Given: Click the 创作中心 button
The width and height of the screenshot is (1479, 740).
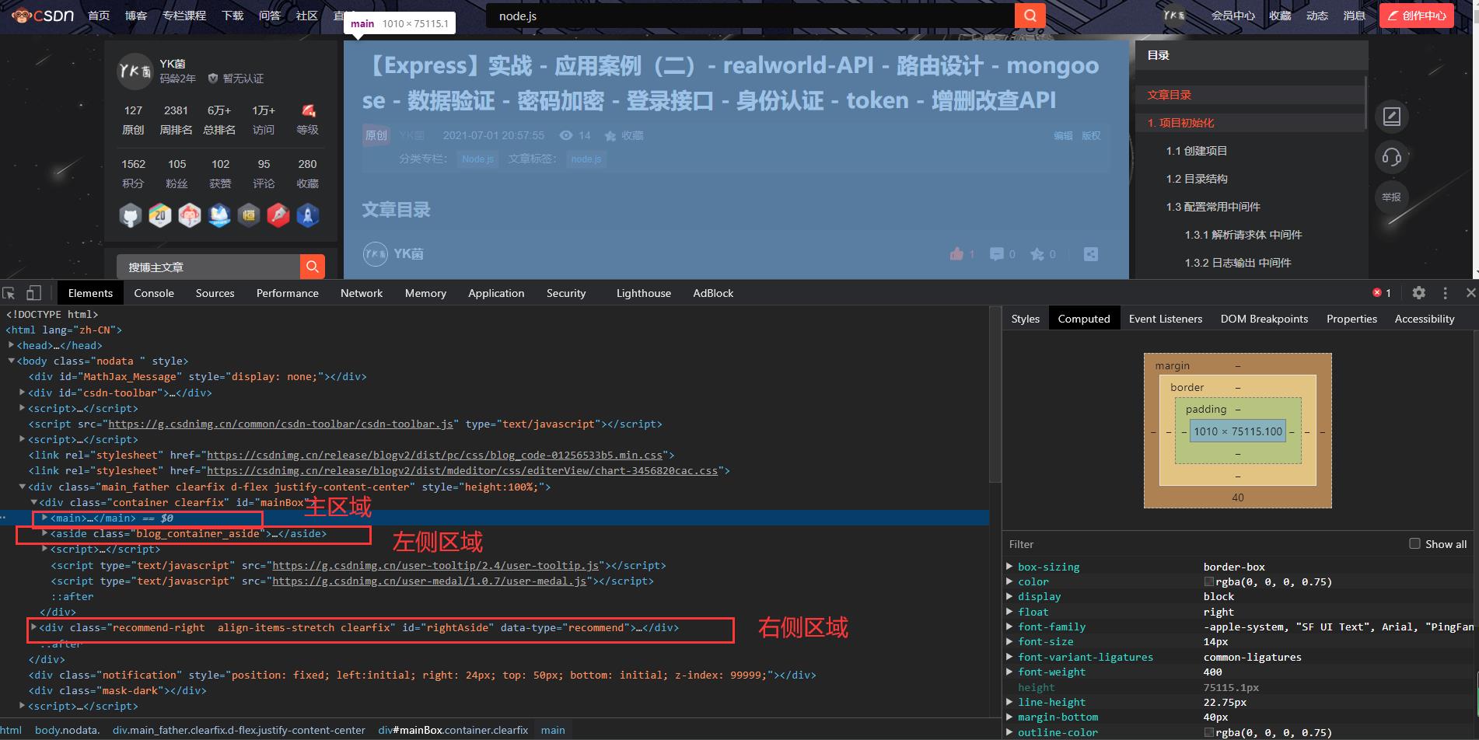Looking at the screenshot, I should click(1416, 16).
